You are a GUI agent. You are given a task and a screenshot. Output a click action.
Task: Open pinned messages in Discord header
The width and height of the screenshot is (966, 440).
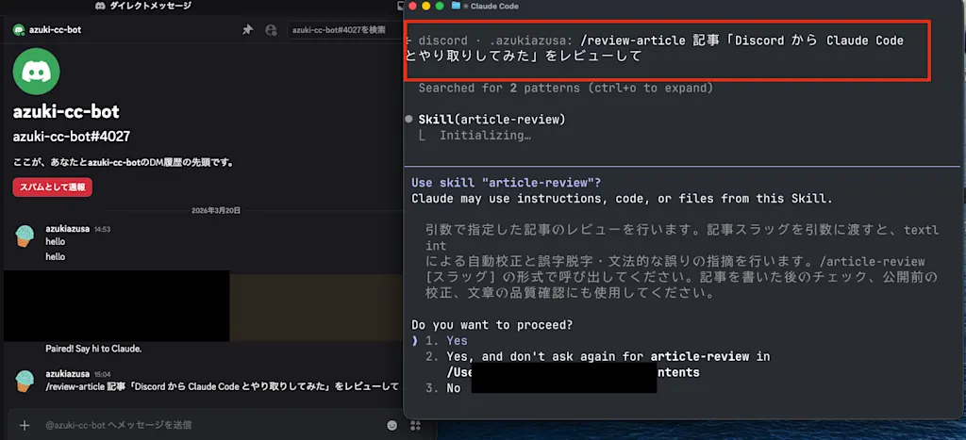coord(248,29)
